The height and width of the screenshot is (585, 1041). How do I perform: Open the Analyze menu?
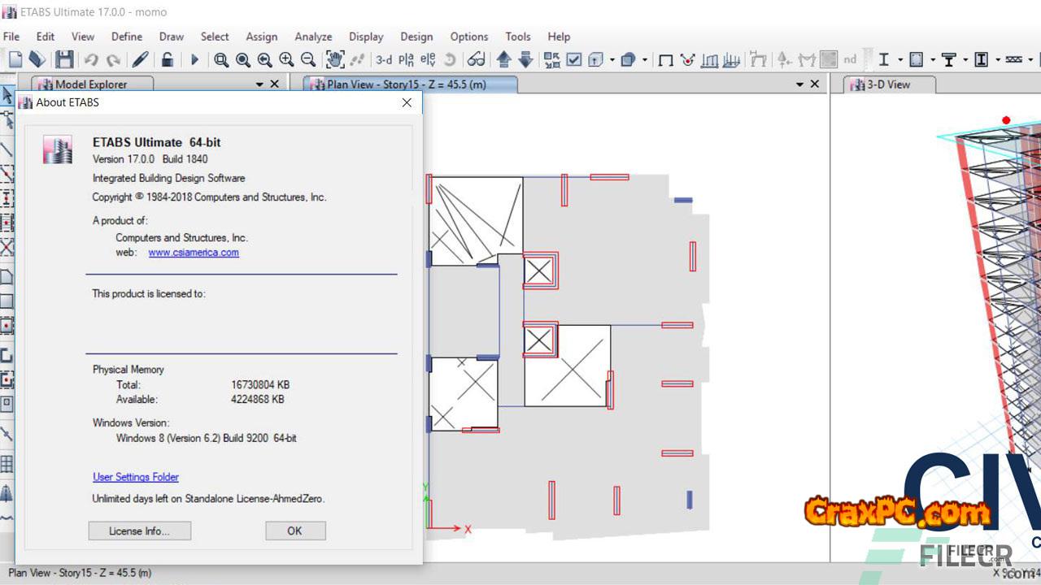pyautogui.click(x=313, y=37)
